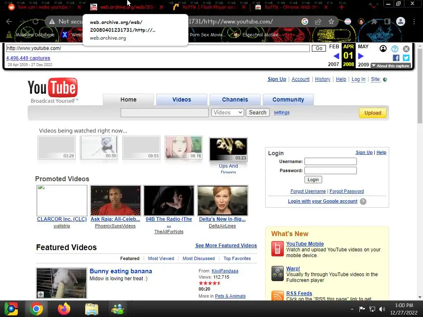This screenshot has height=317, width=423.
Task: Click the volume speaker tray icon
Action: (382, 309)
